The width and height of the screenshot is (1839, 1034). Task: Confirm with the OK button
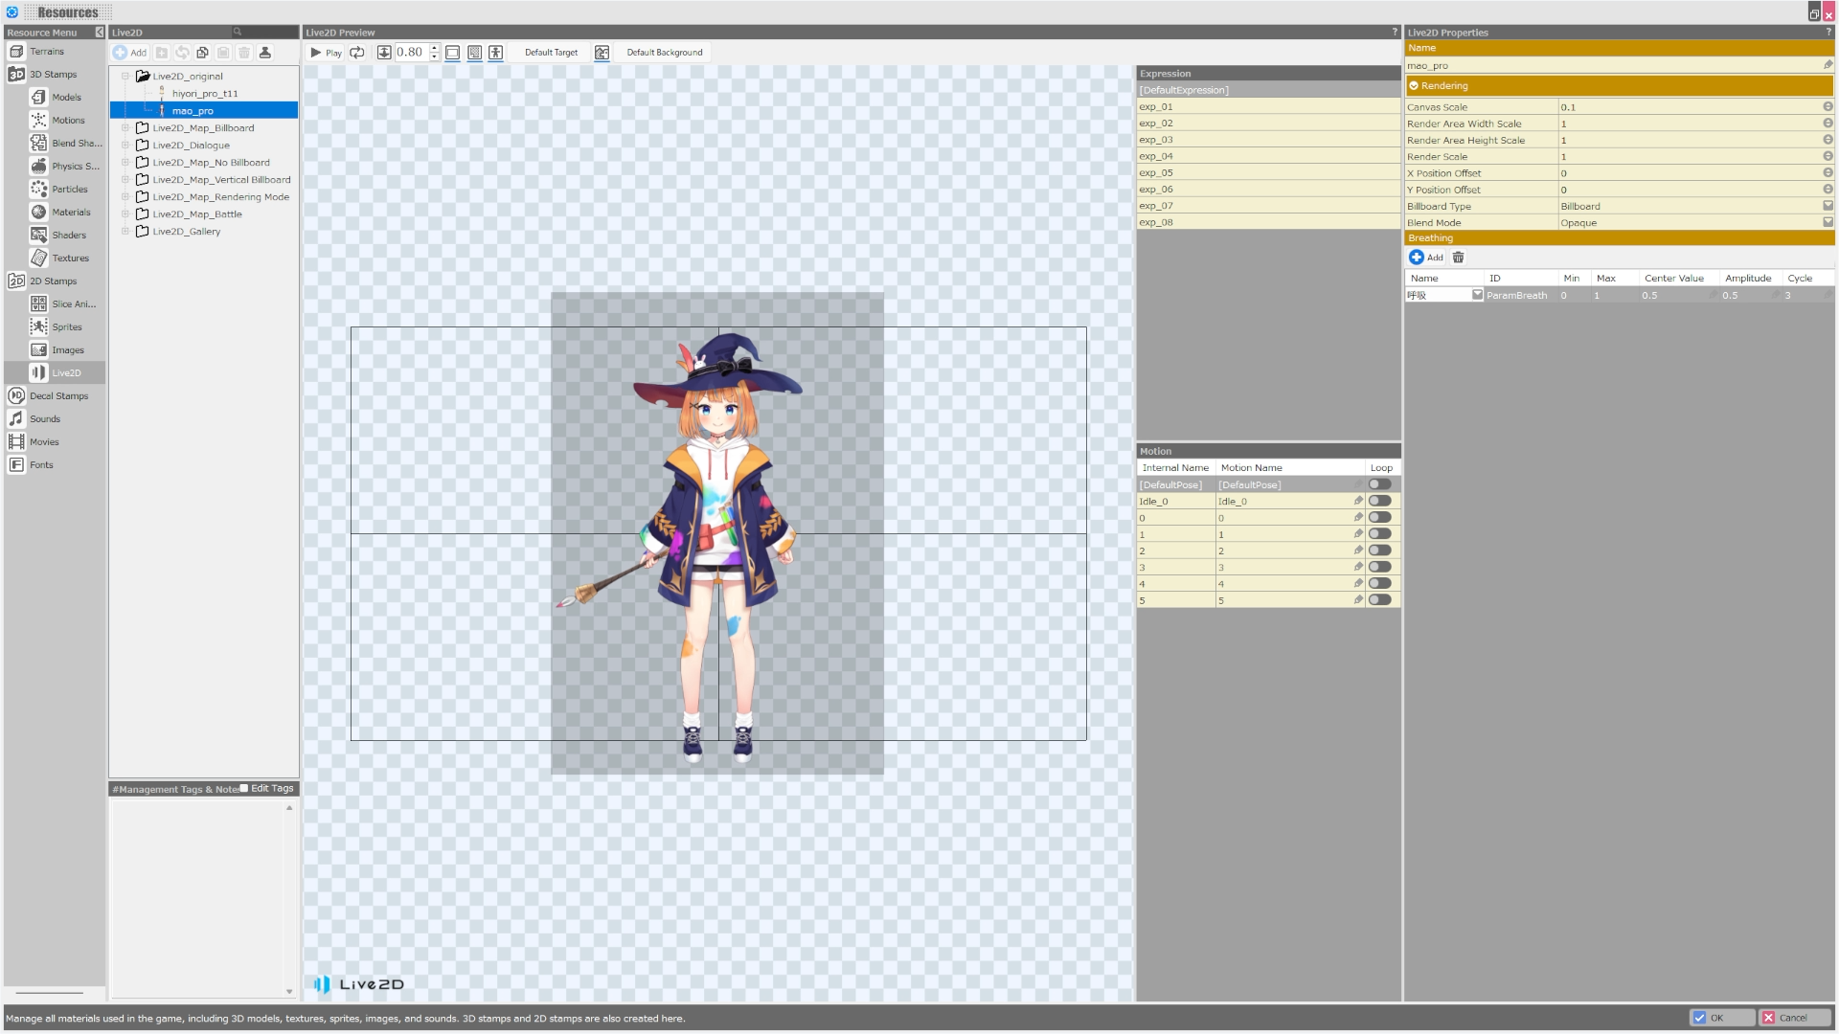pos(1722,1018)
